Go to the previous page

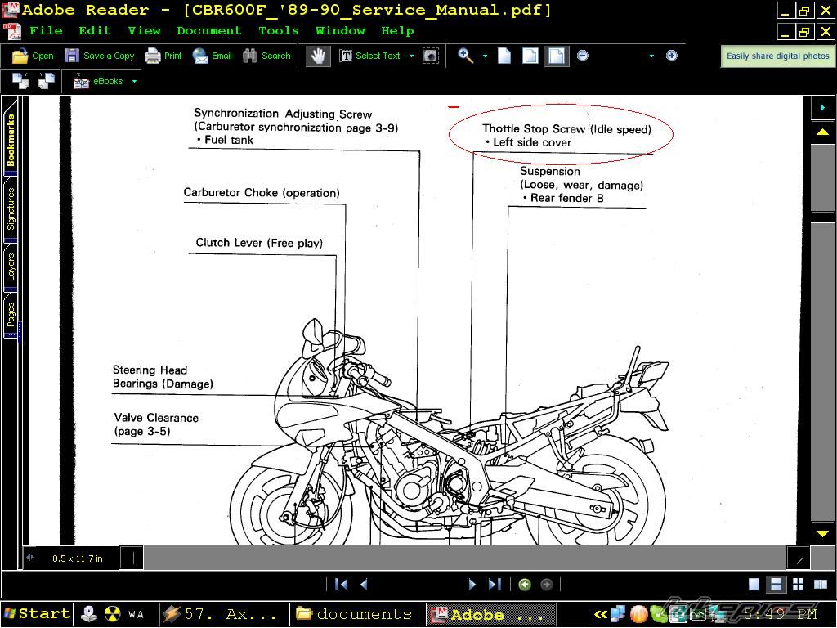[364, 584]
